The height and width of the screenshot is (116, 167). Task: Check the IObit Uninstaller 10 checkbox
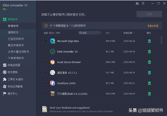[46, 52]
